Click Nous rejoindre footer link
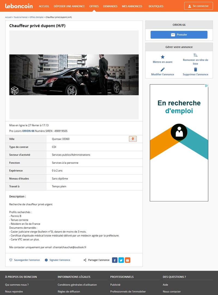This screenshot has height=295, width=218. [14, 291]
